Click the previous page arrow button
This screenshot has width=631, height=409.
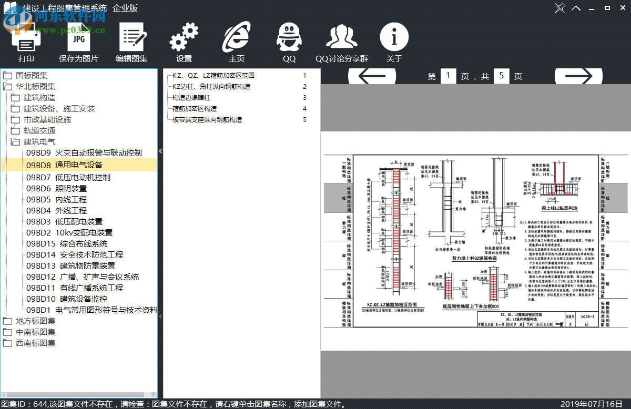pos(372,76)
